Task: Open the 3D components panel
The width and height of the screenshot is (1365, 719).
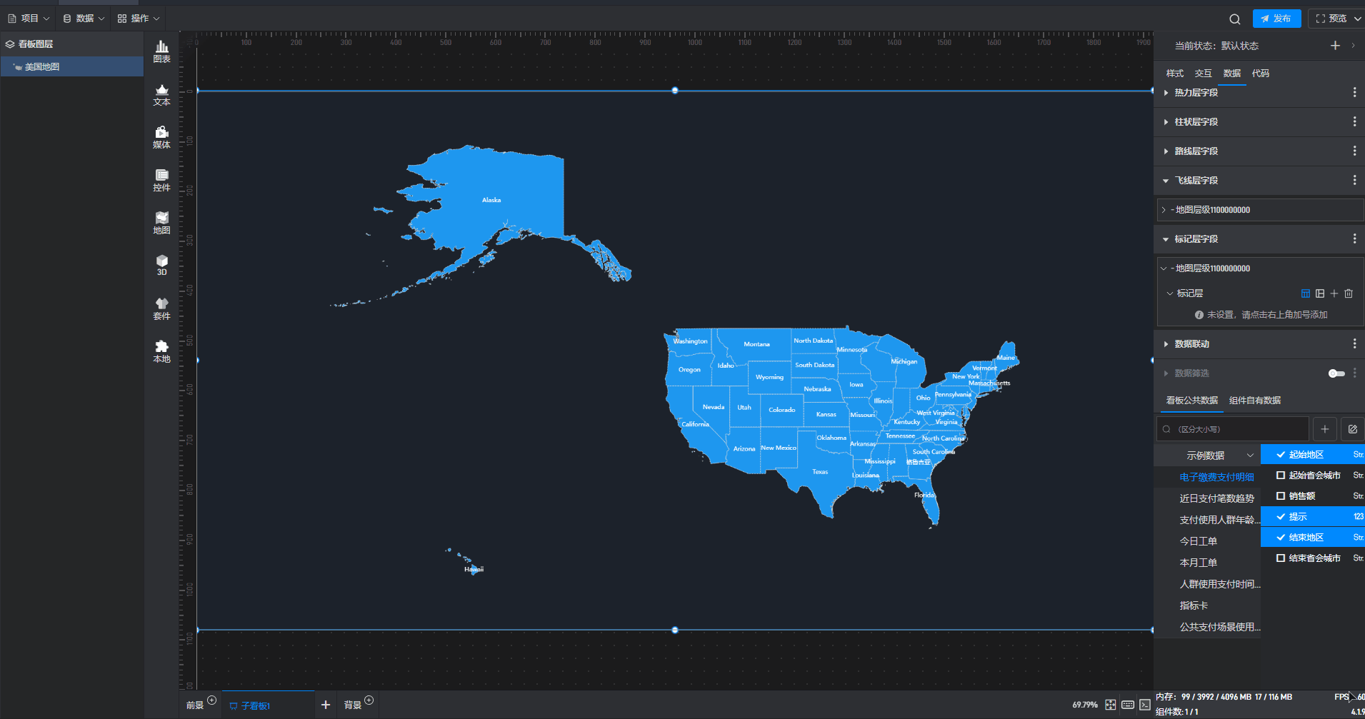Action: click(x=162, y=265)
